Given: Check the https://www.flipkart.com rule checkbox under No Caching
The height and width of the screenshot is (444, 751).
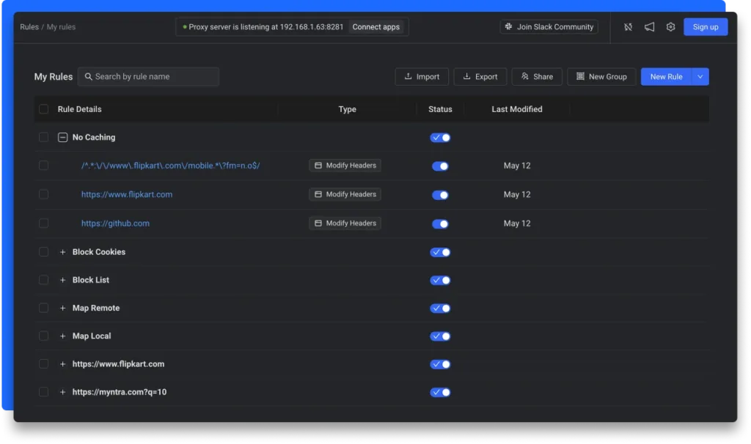Looking at the screenshot, I should [x=43, y=194].
